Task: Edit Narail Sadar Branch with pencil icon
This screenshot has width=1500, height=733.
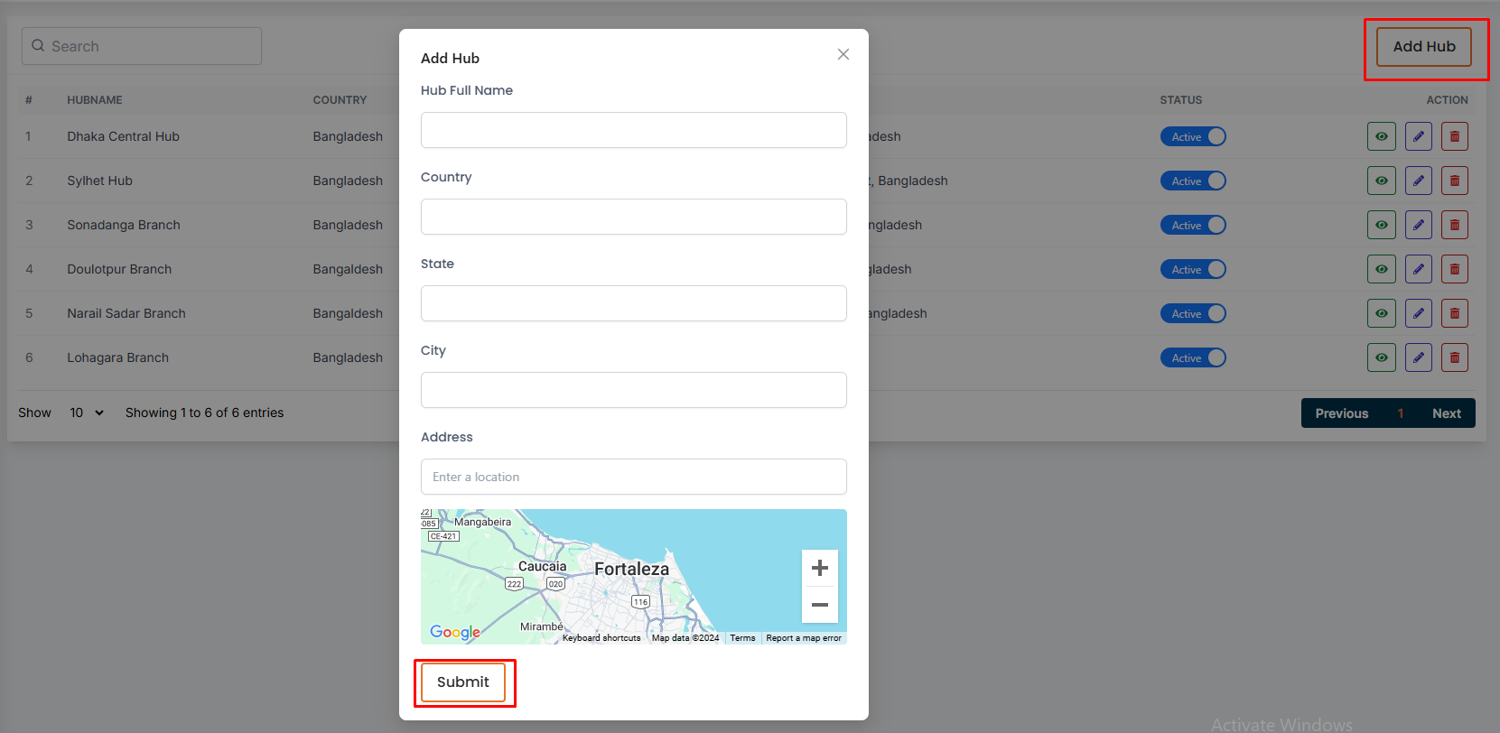Action: 1418,313
